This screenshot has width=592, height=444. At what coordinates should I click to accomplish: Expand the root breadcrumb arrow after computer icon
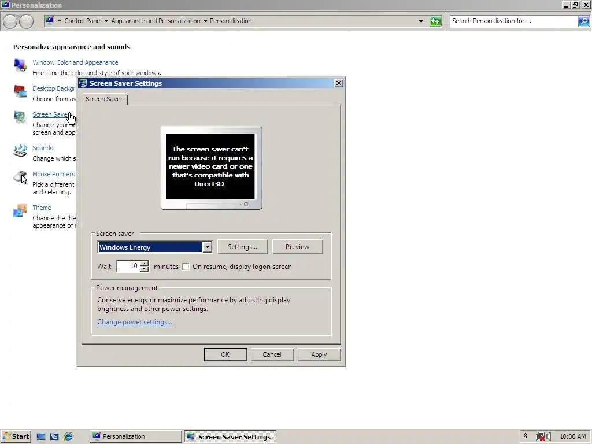point(60,21)
